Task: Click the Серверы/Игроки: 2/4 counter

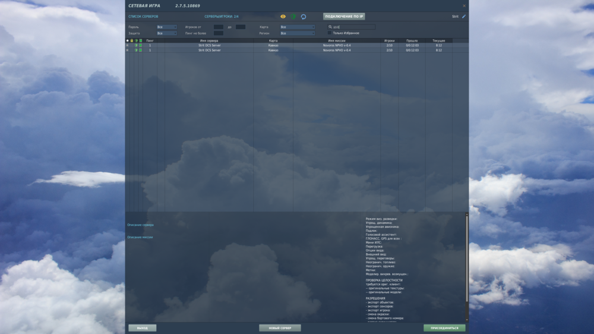Action: coord(222,16)
